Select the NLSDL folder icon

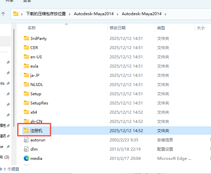[26, 84]
